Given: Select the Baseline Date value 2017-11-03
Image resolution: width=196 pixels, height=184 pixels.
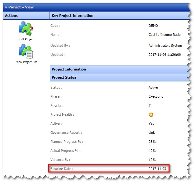Looking at the screenshot, I should click(x=157, y=169).
